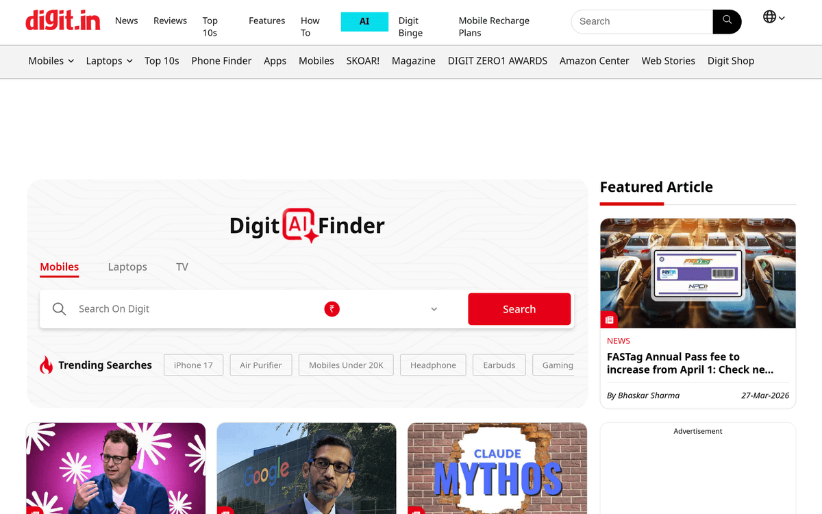822x514 pixels.
Task: Switch to the Laptops finder tab
Action: coord(127,267)
